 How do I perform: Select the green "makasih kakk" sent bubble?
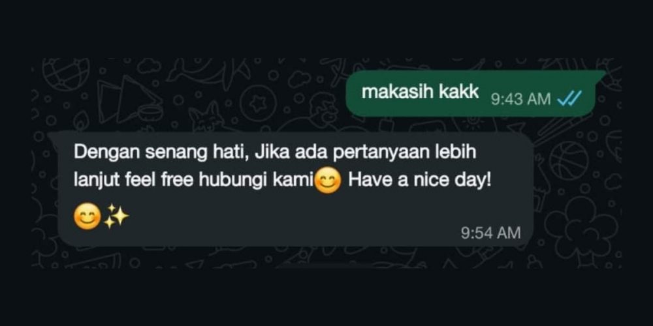pos(474,94)
